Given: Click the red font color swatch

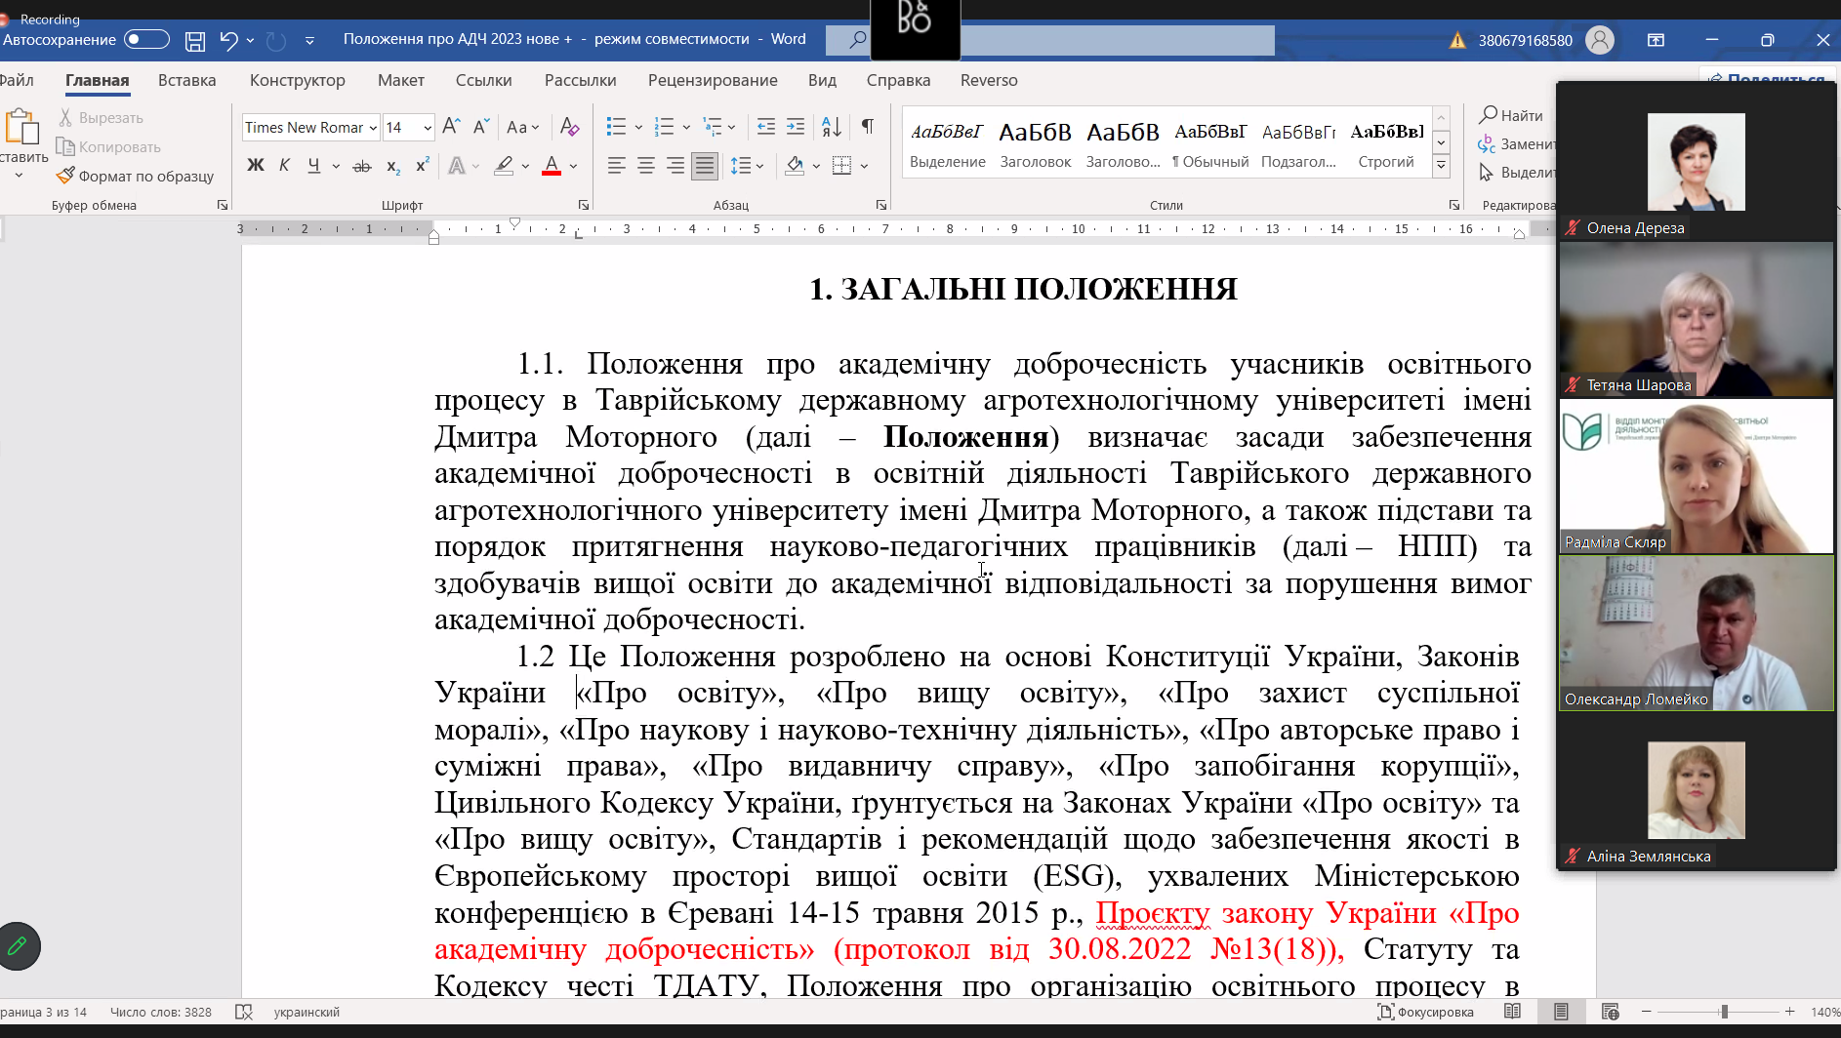Looking at the screenshot, I should 552,167.
